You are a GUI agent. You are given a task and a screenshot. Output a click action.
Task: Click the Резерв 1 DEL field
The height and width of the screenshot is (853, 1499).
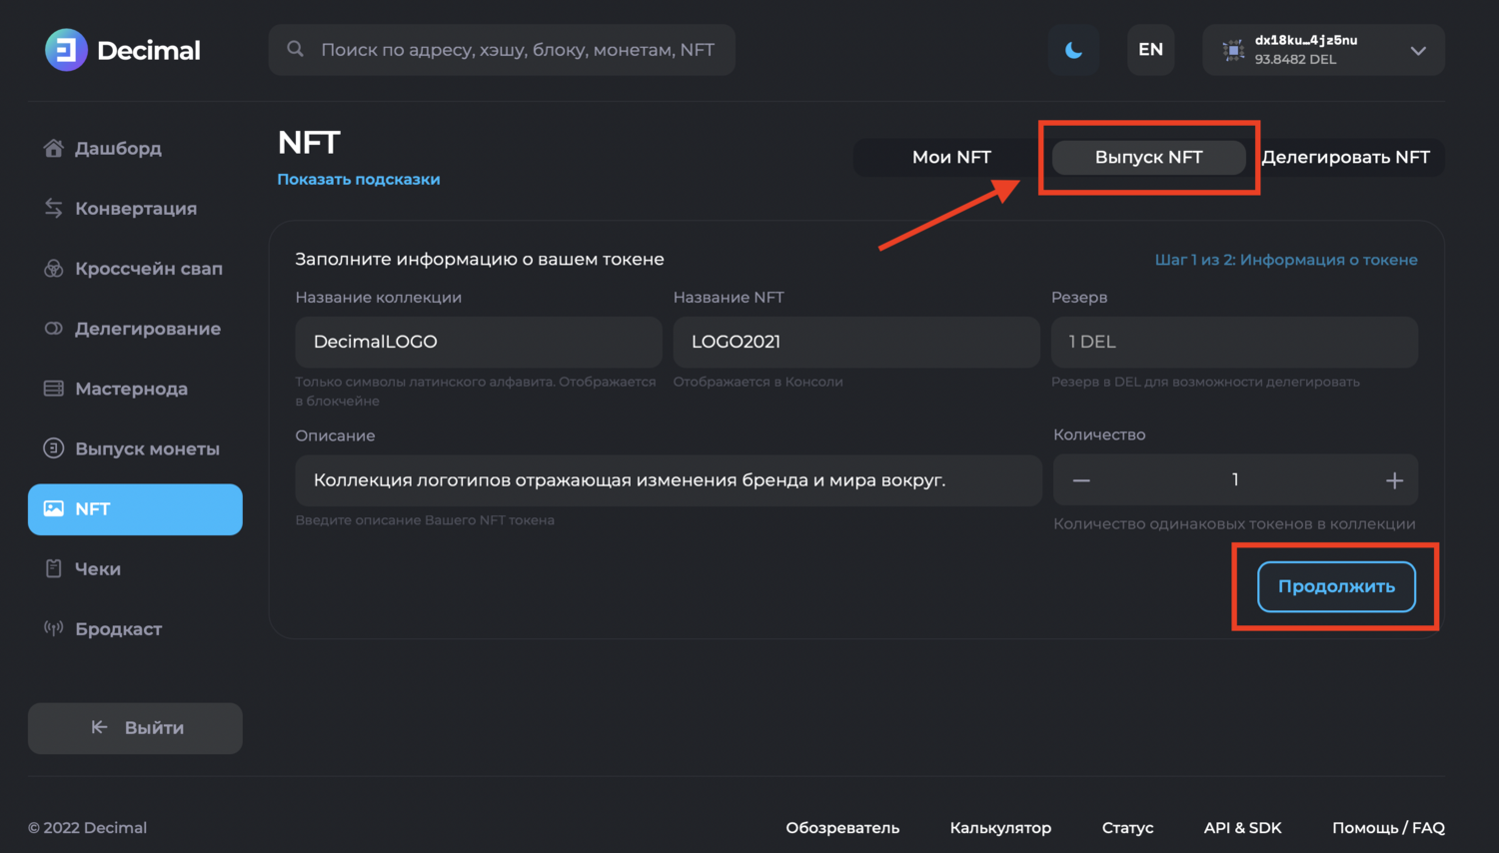(x=1234, y=342)
